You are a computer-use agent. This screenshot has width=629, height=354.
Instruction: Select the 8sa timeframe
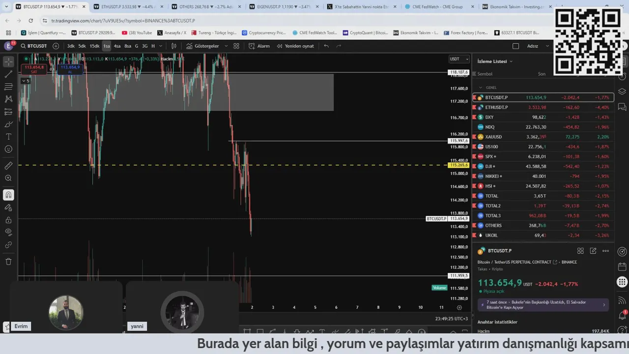tap(128, 46)
